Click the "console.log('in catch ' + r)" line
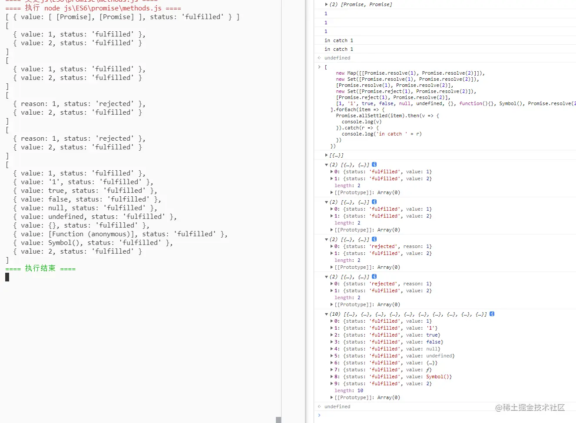 [381, 134]
